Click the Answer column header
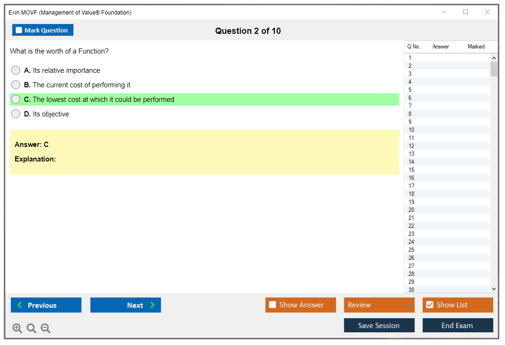 click(441, 46)
